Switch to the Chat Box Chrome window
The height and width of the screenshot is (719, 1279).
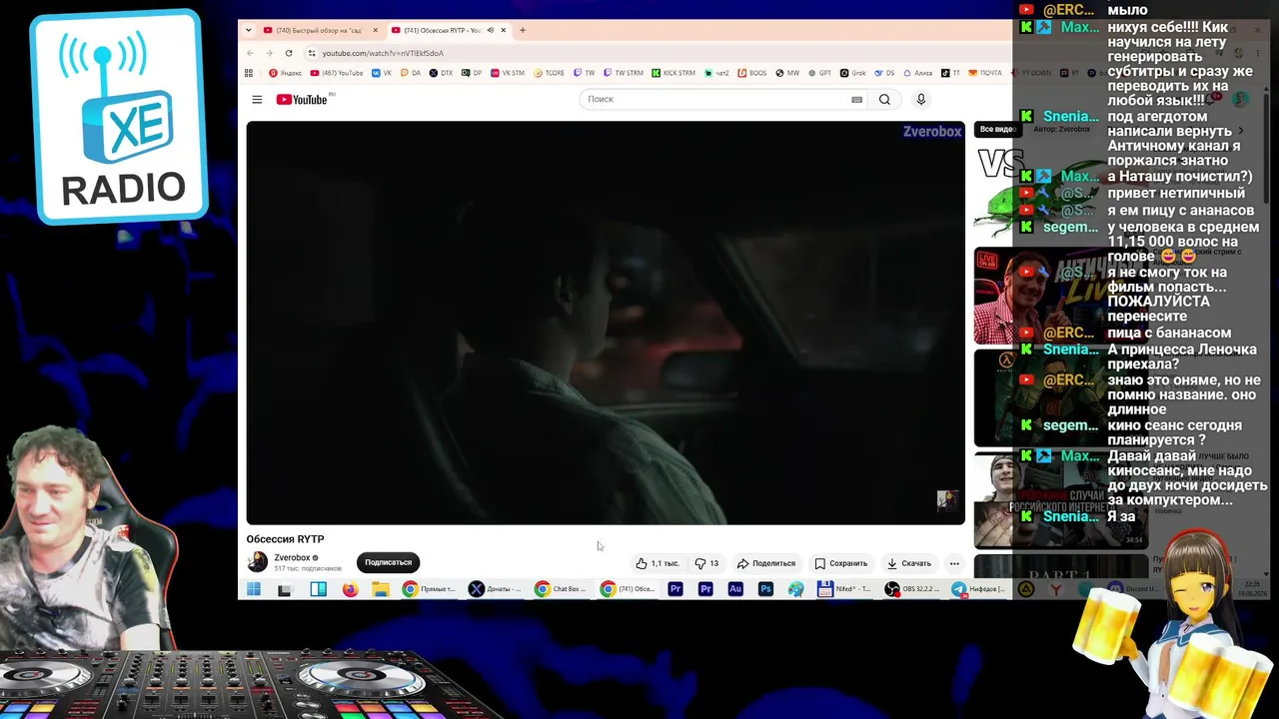pyautogui.click(x=562, y=589)
